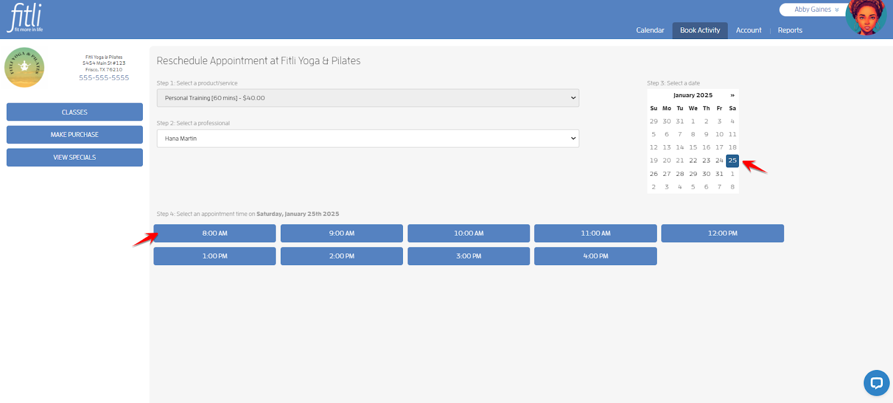The image size is (893, 403).
Task: Select the 10:00 AM appointment time
Action: [469, 233]
